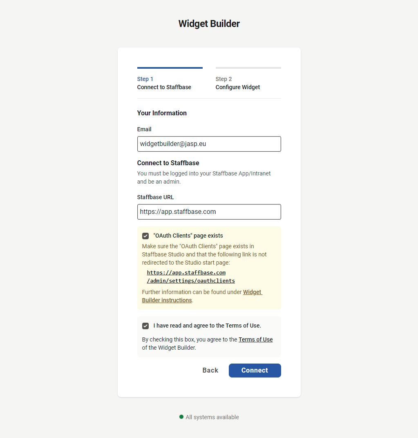418x438 pixels.
Task: Open the Terms of Use link
Action: click(255, 339)
